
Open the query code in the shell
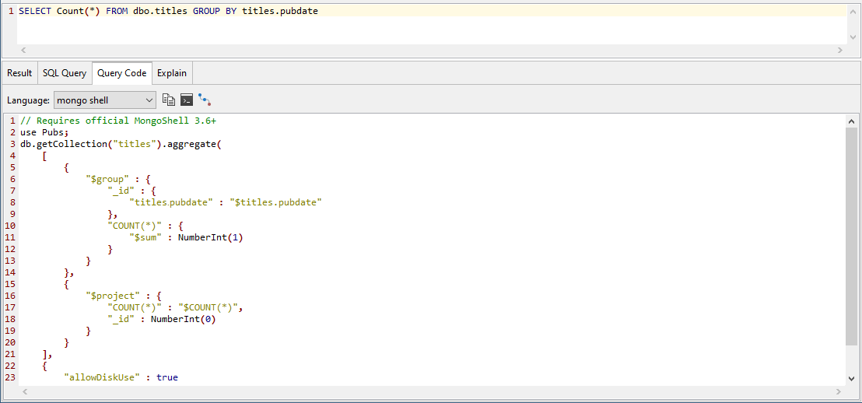tap(187, 100)
